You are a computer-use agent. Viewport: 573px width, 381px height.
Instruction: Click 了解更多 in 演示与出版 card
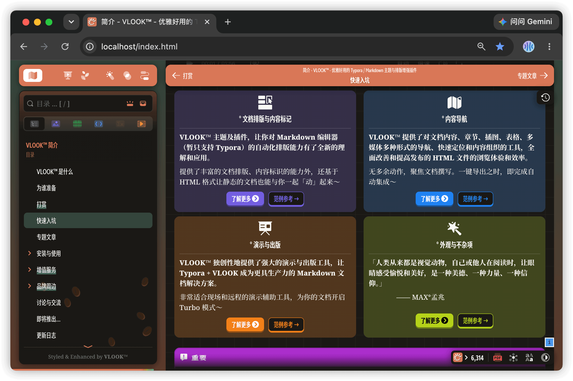(245, 325)
